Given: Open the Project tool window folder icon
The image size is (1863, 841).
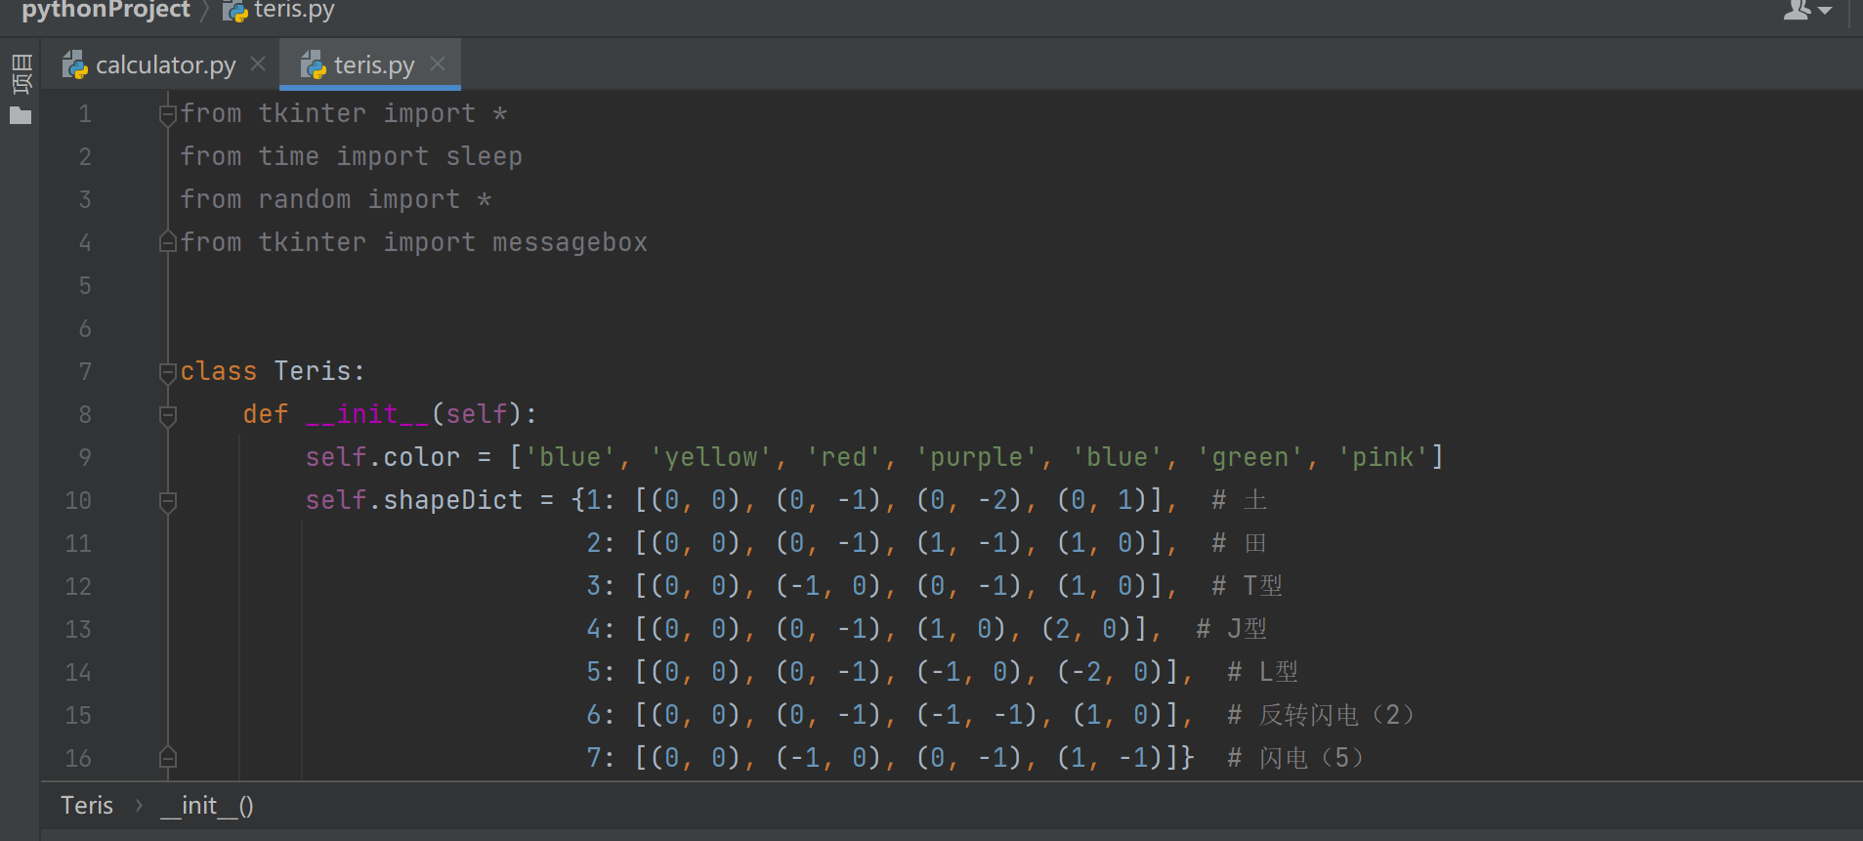Looking at the screenshot, I should (21, 116).
